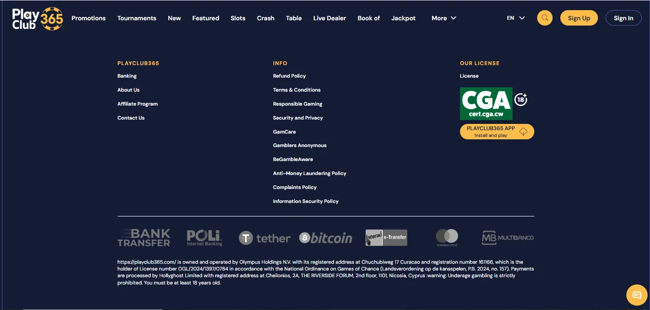Open the Responsible Gaming link
Image resolution: width=650 pixels, height=310 pixels.
click(298, 104)
